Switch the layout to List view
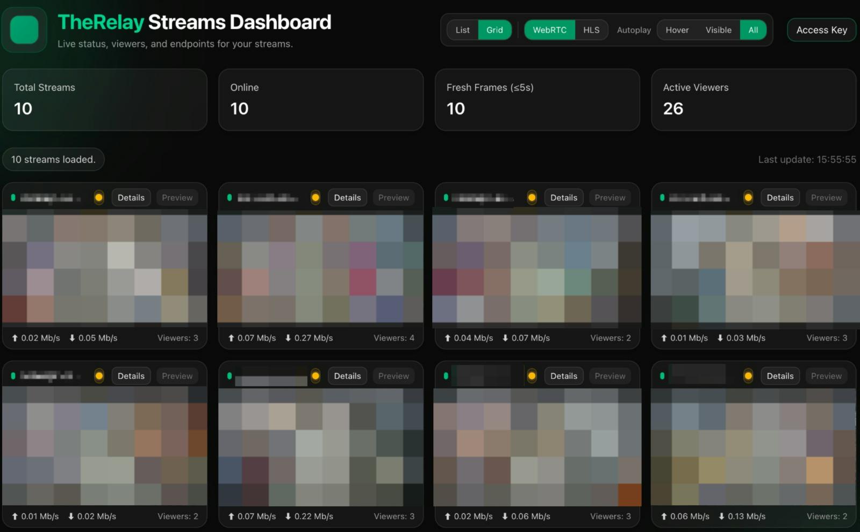The height and width of the screenshot is (532, 860). click(462, 30)
